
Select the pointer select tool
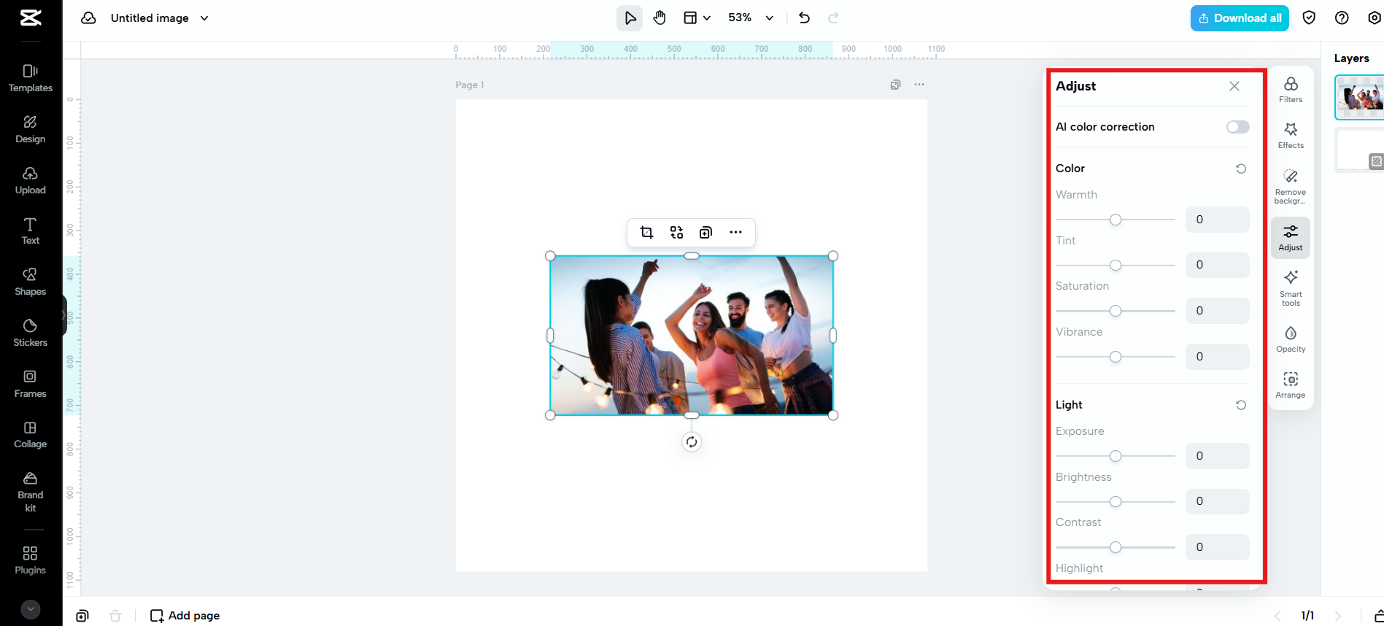630,18
